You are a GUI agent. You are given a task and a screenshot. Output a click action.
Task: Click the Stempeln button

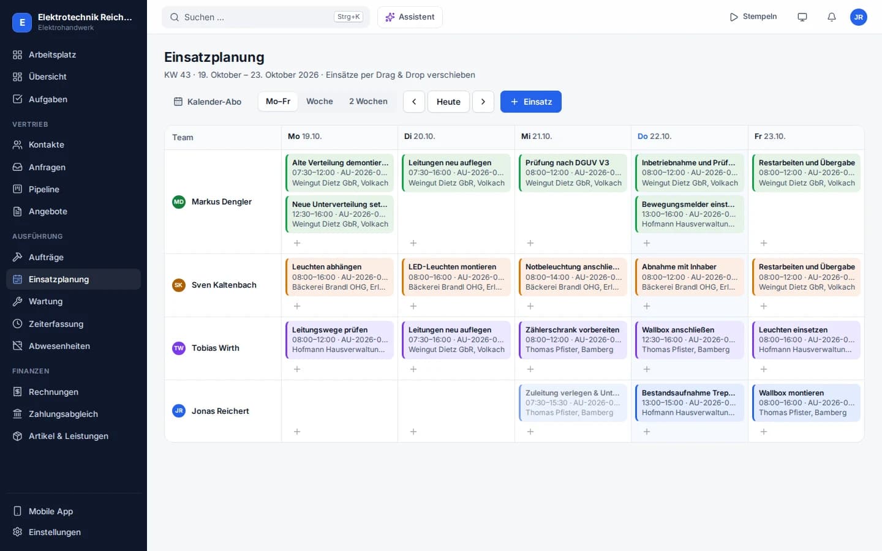click(x=753, y=17)
